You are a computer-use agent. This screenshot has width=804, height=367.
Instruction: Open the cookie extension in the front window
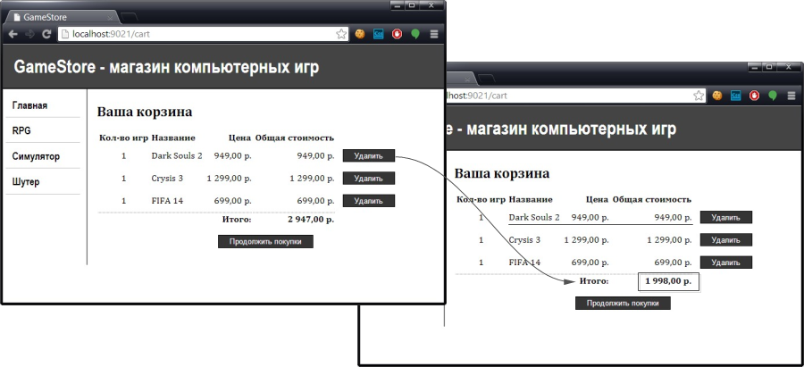pos(360,34)
